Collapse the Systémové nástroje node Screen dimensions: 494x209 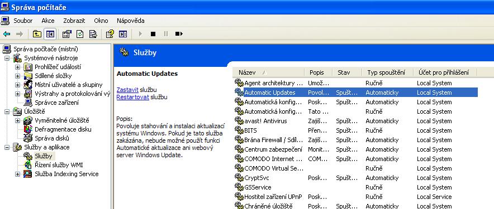click(7, 58)
